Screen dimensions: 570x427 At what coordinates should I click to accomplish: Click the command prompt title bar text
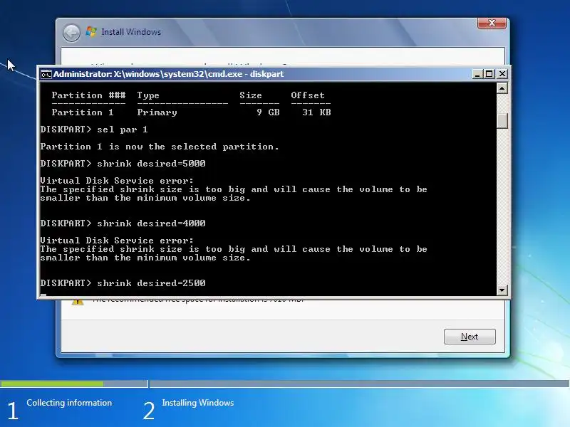tap(168, 74)
